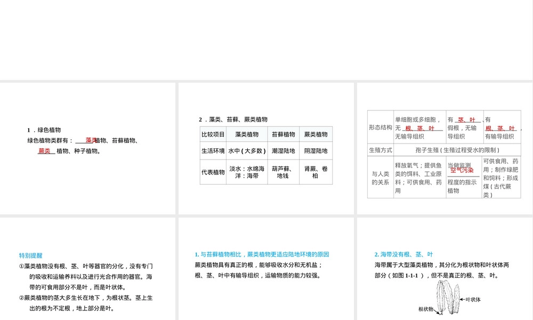Select the 苔藓植物 column header cell

click(283, 134)
